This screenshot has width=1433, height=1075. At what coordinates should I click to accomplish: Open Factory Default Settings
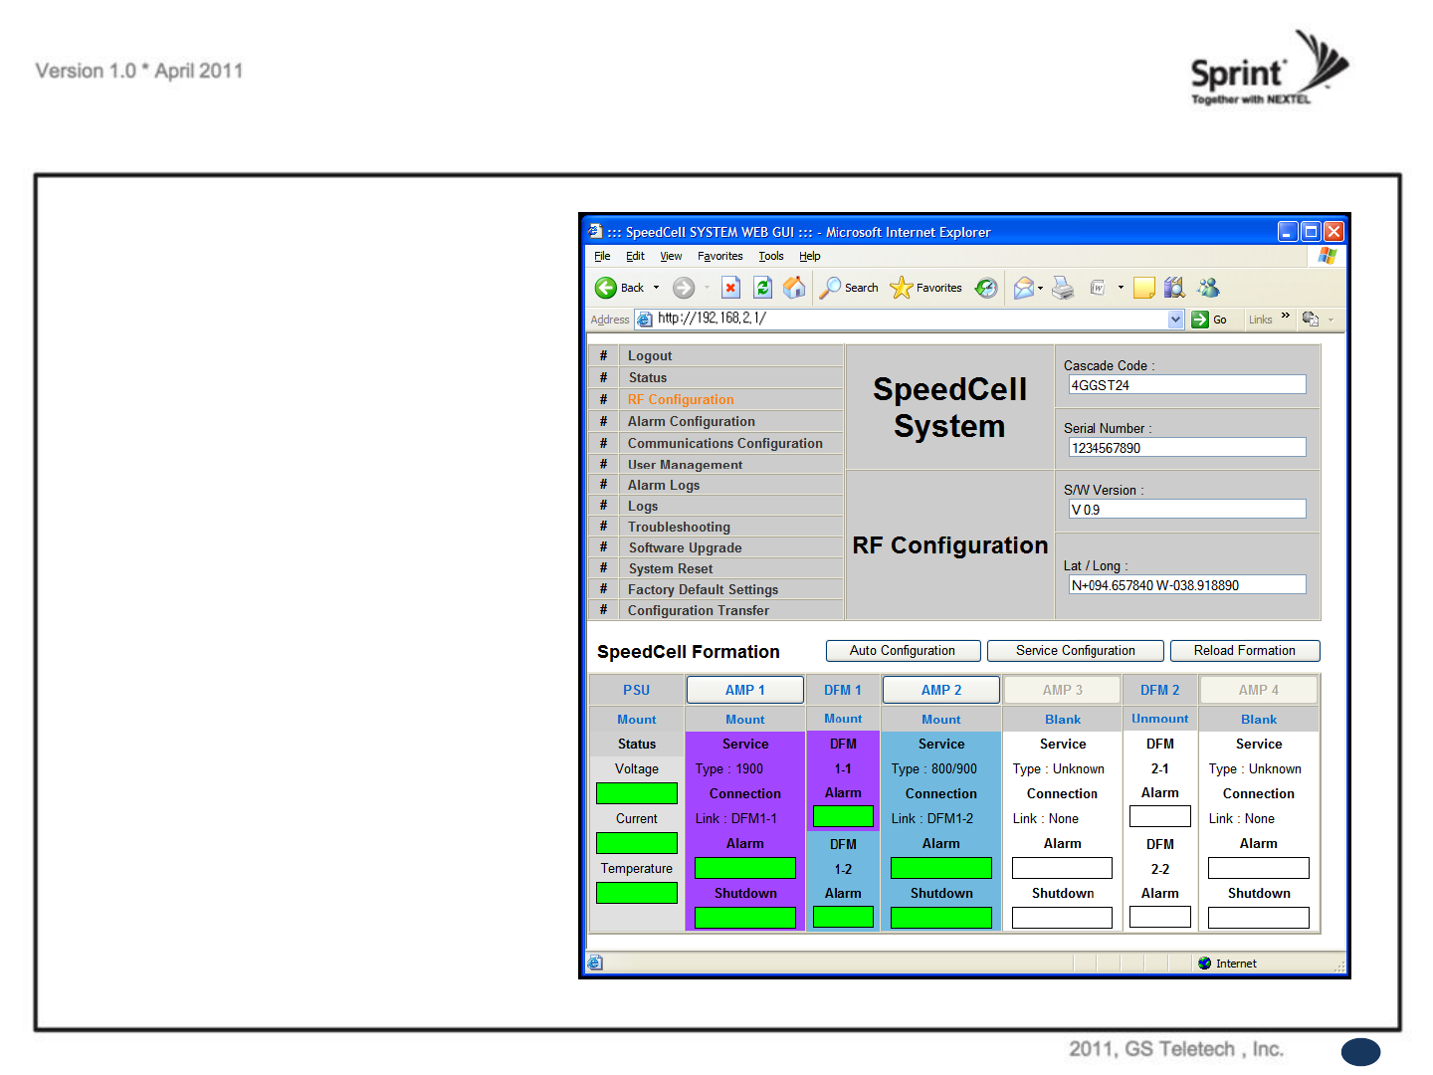704,590
